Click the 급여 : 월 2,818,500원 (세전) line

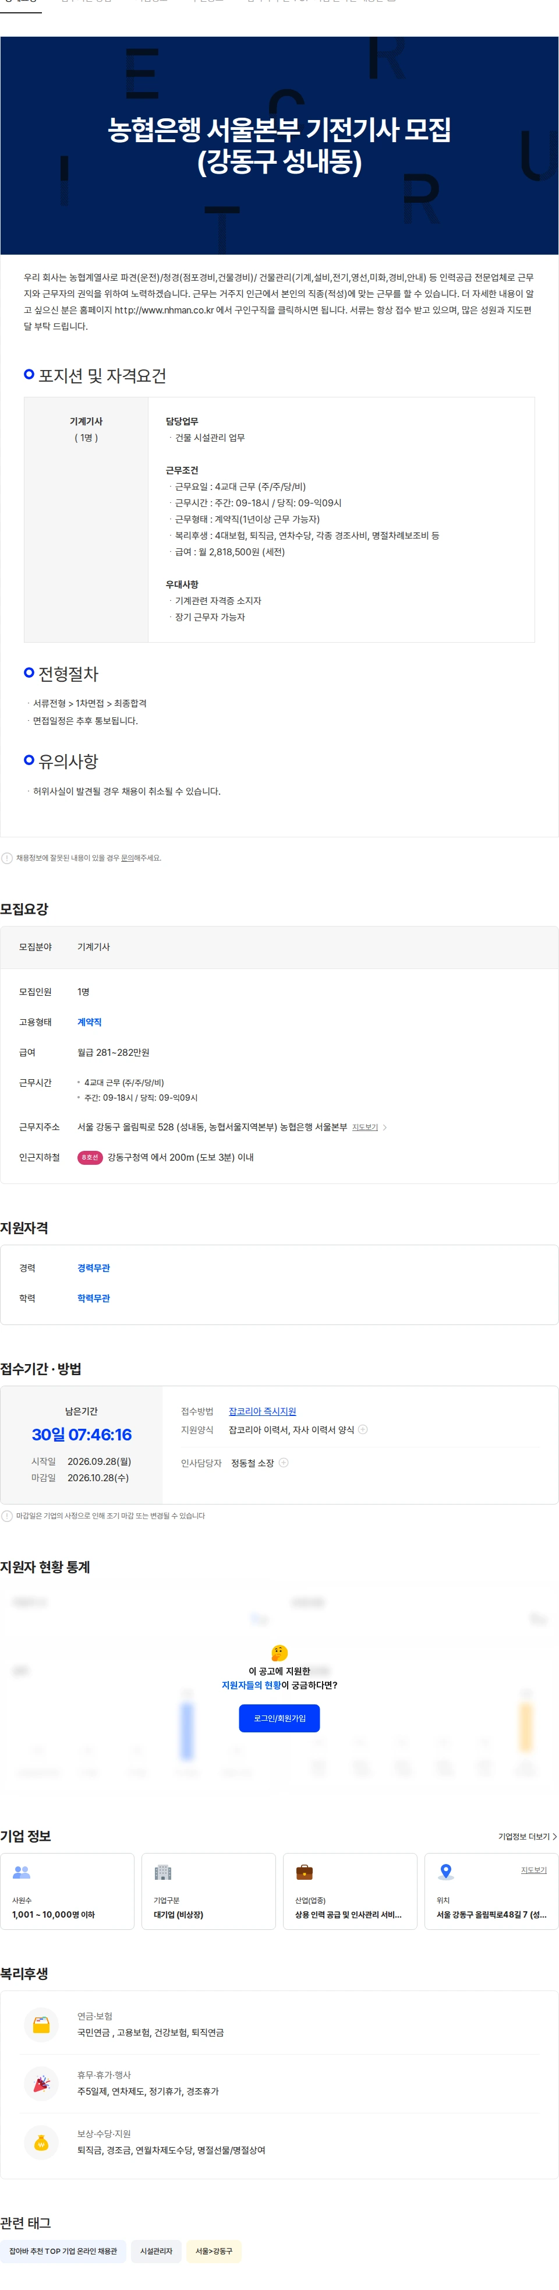pos(229,552)
